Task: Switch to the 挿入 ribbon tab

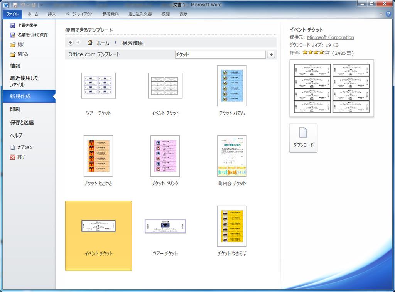Action: click(52, 14)
